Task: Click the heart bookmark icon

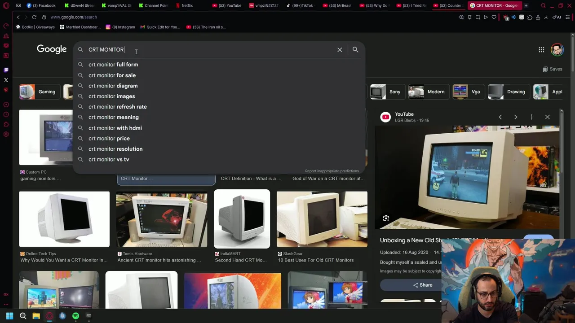Action: click(494, 17)
